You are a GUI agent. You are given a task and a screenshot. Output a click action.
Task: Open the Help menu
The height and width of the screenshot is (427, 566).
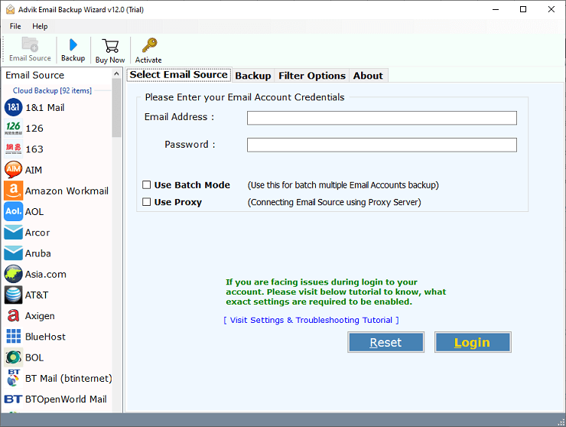click(x=40, y=26)
